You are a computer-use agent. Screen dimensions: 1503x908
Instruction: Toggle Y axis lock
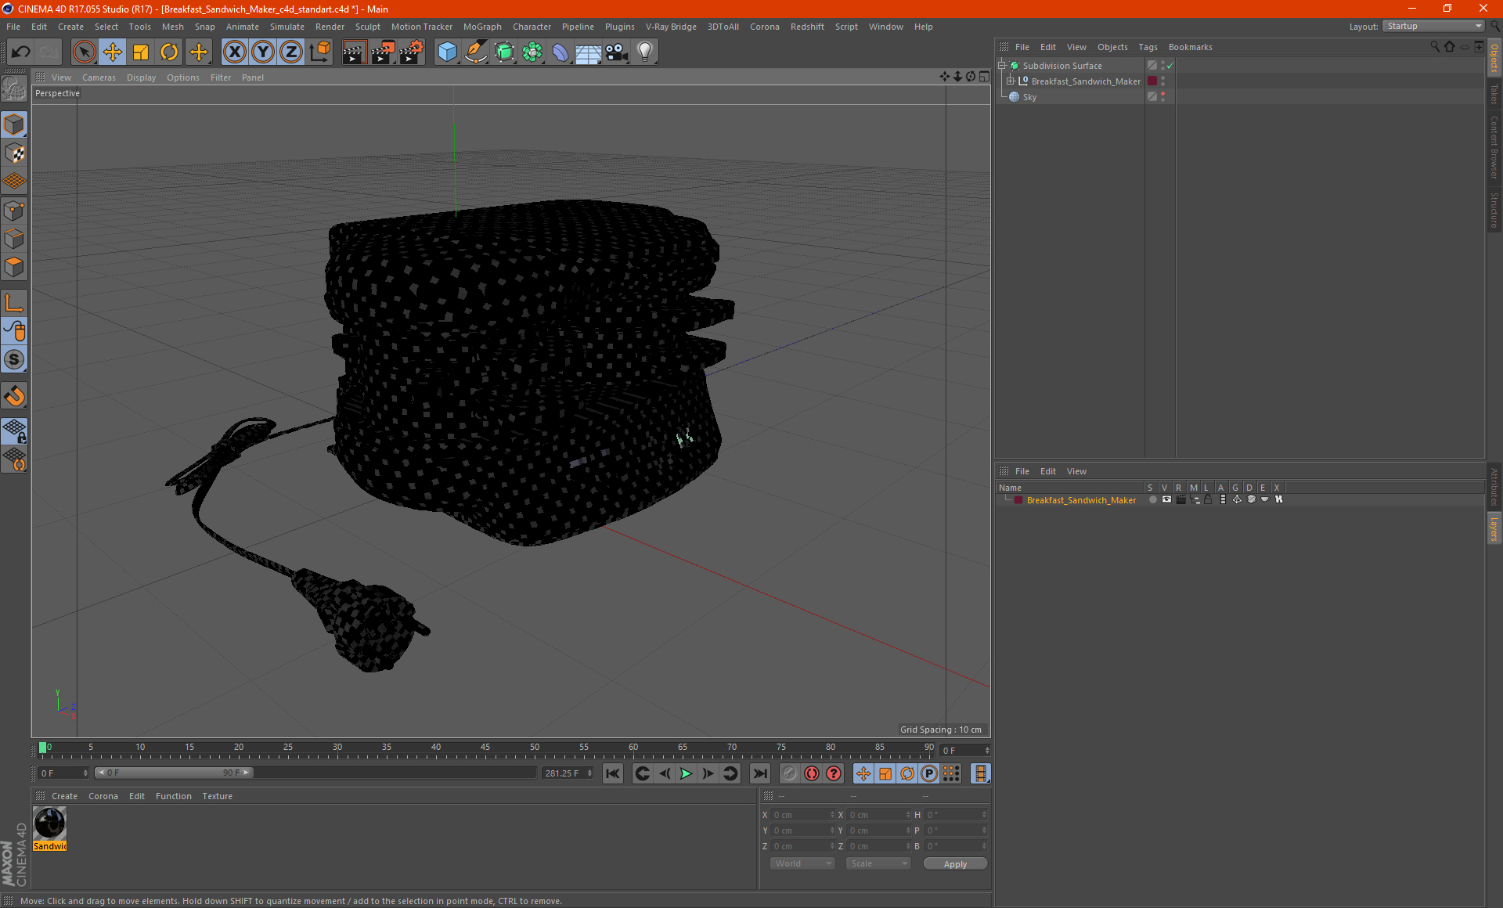[263, 52]
